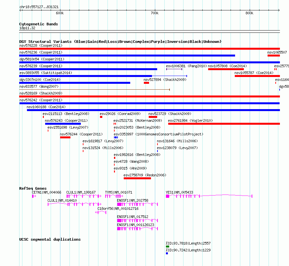Screen dimensions: 289x266
Task: Click esv1551698 (Levy2007) label
Action: (68, 127)
